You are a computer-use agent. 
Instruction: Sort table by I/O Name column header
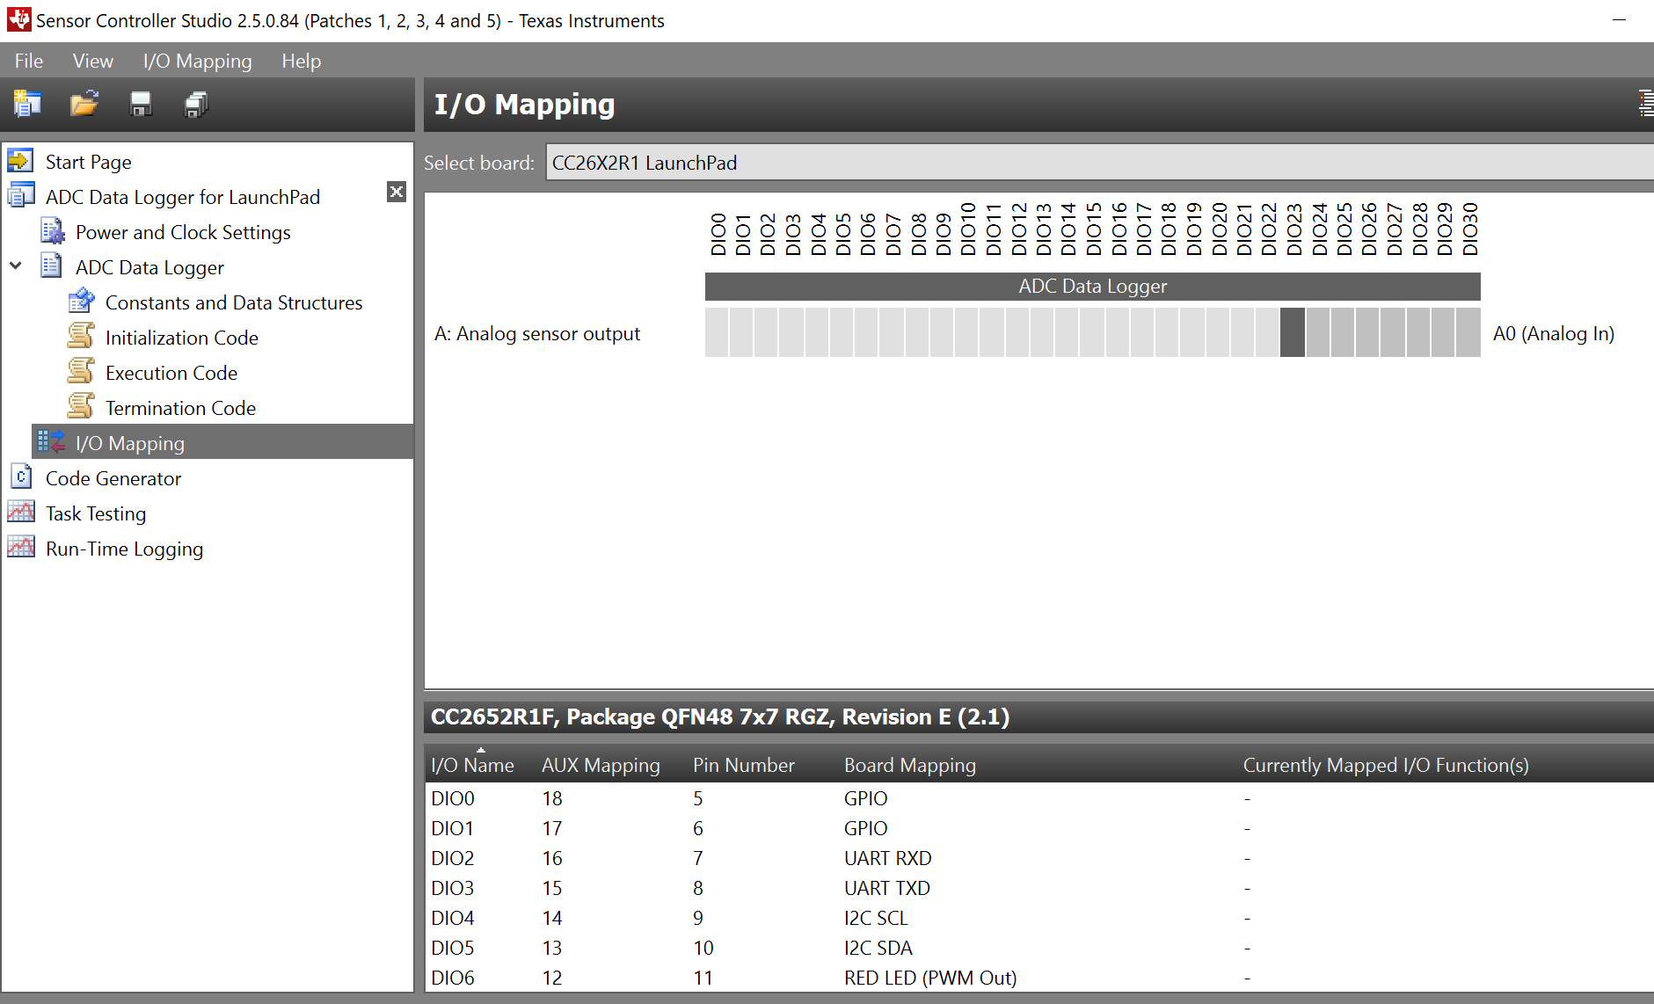(x=473, y=765)
